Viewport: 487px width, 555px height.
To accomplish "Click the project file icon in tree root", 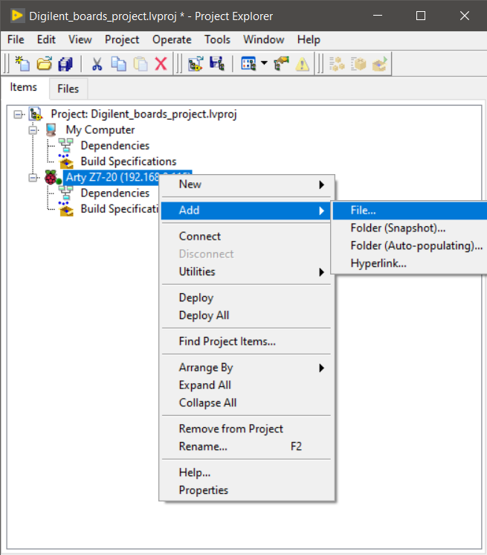I will [36, 114].
